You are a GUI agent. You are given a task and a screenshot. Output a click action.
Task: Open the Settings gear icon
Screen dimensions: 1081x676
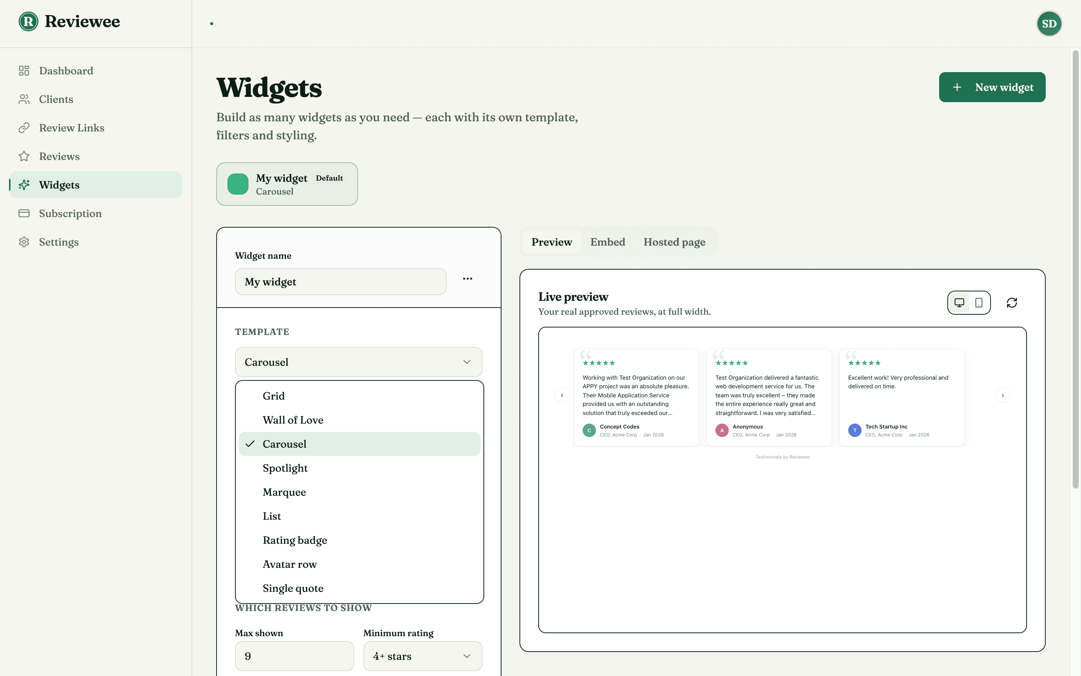point(24,242)
